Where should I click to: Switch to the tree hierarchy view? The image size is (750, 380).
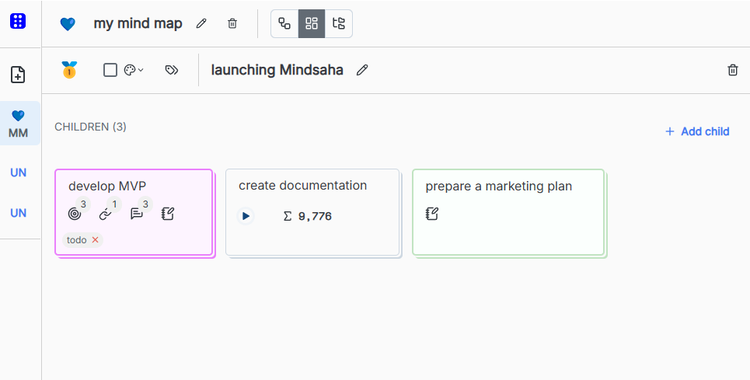[x=338, y=23]
